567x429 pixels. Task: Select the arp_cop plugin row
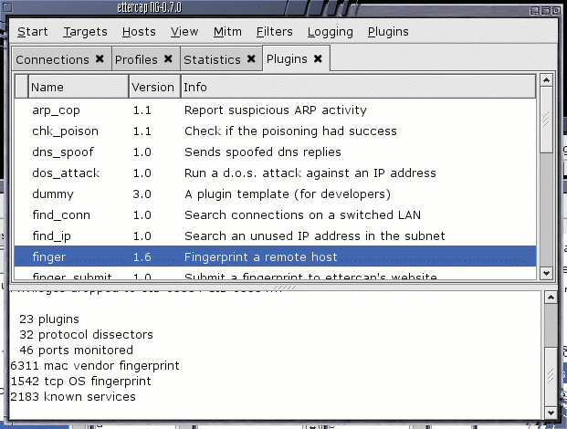click(x=275, y=110)
